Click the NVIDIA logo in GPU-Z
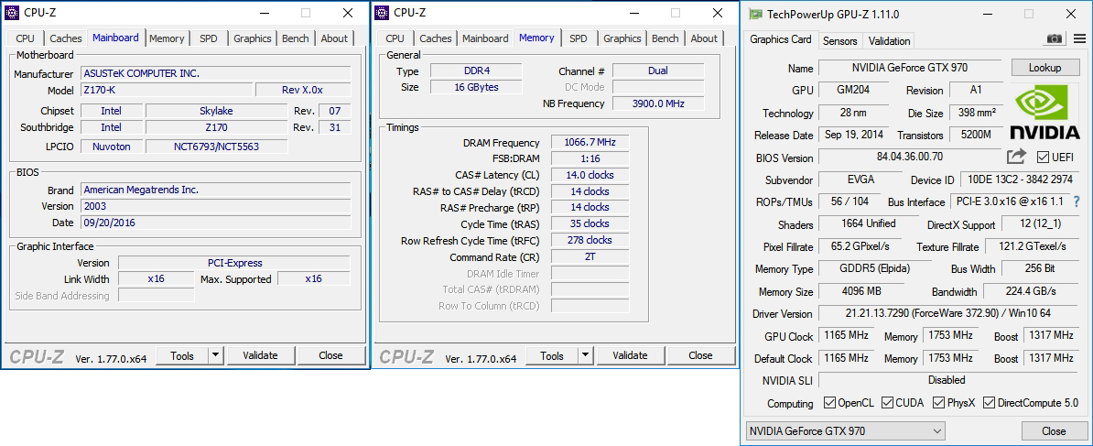This screenshot has width=1093, height=446. click(1044, 112)
